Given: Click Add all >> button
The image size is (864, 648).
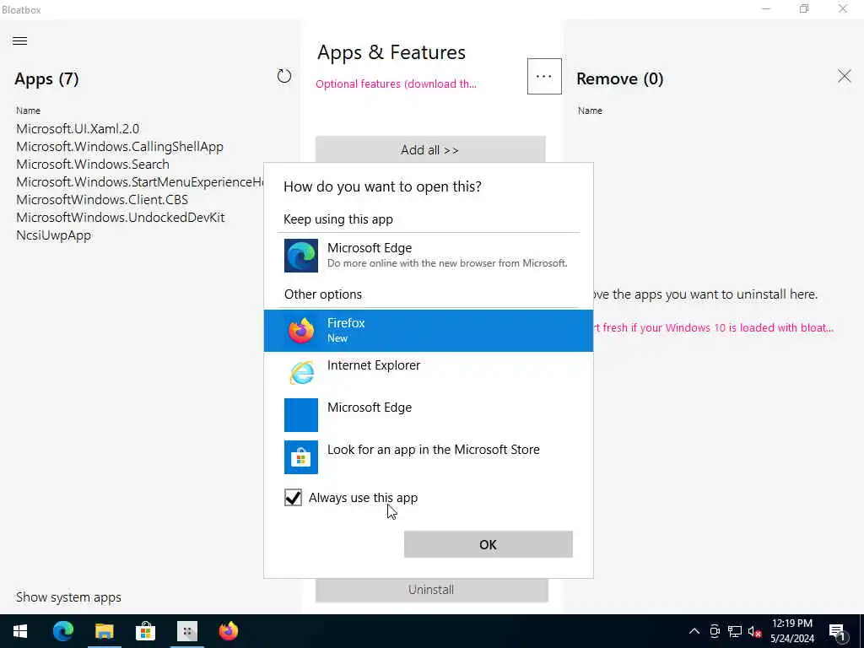Looking at the screenshot, I should 429,149.
